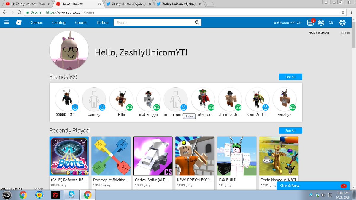Open the hamburger navigation menu
This screenshot has width=356, height=200.
[x=7, y=23]
